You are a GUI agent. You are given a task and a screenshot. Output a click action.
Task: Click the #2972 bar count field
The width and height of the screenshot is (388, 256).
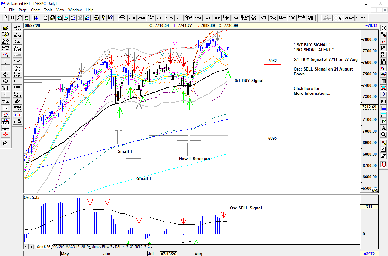(370, 254)
